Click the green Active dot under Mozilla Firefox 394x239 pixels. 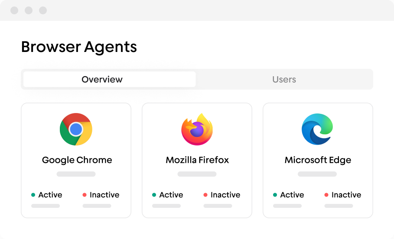[x=154, y=195]
